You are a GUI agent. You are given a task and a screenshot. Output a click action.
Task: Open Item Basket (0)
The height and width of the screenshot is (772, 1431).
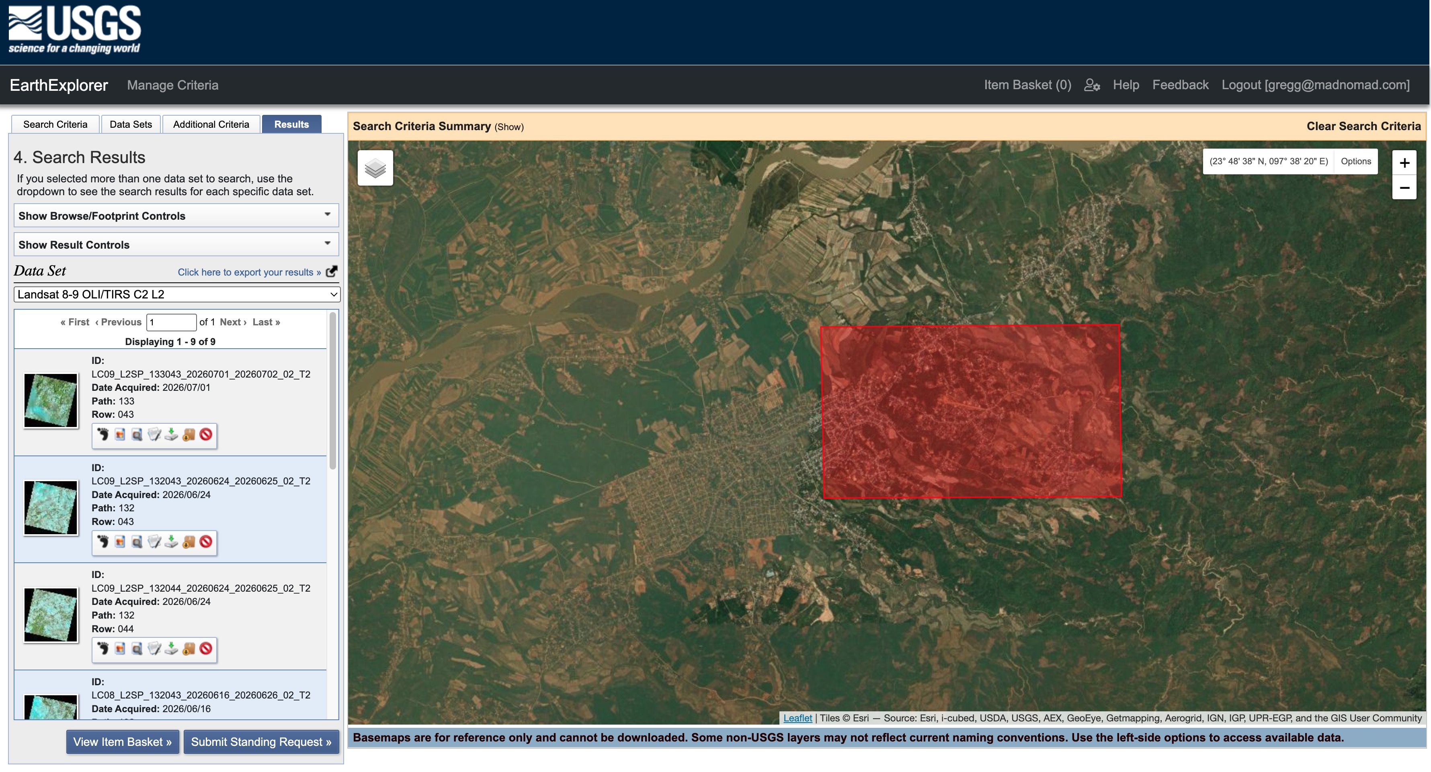(1028, 85)
